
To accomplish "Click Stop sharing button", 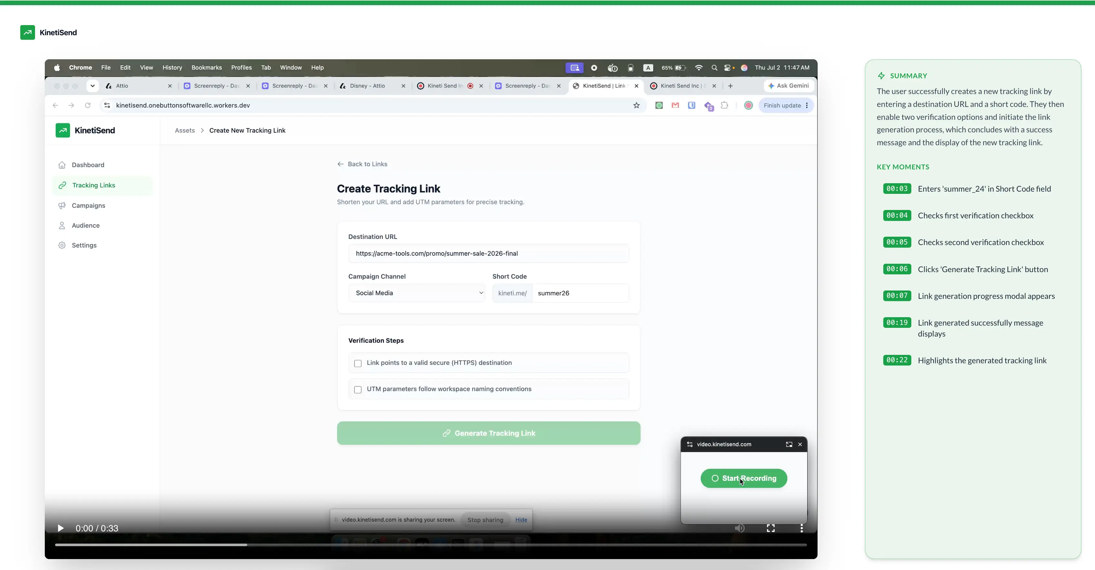I will pyautogui.click(x=485, y=520).
